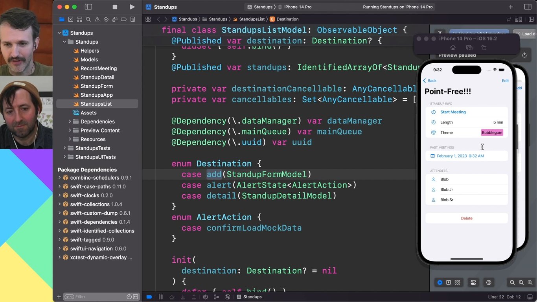Screen dimensions: 537x302
Task: Select the StandupForm file in navigator
Action: [96, 86]
